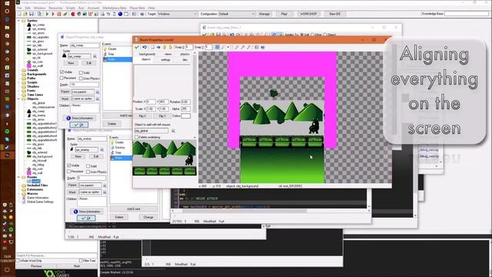
Task: Click the green Run game arrow in main toolbar
Action: pos(47,14)
